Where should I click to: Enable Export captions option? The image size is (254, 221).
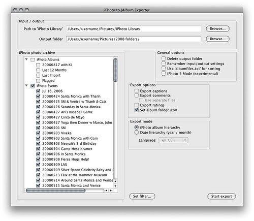pyautogui.click(x=137, y=91)
